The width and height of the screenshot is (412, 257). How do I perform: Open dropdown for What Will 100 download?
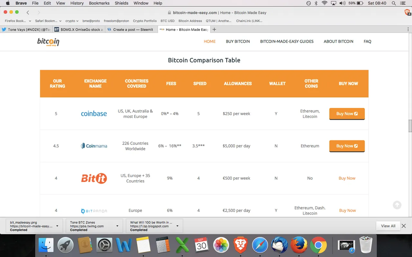[177, 226]
